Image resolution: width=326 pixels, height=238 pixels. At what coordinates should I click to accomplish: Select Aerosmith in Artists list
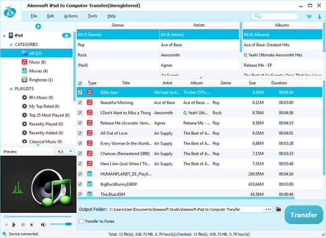click(x=199, y=55)
